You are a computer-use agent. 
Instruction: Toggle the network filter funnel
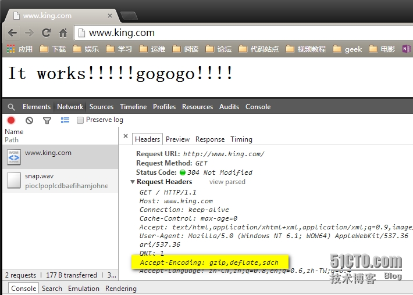[x=47, y=121]
